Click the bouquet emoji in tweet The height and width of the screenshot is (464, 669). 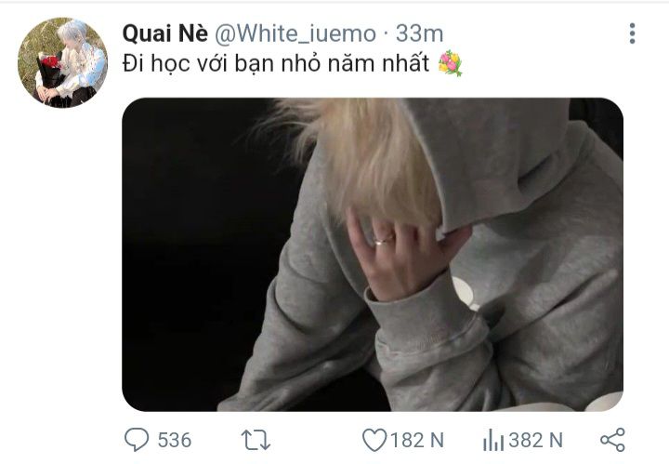tap(450, 63)
